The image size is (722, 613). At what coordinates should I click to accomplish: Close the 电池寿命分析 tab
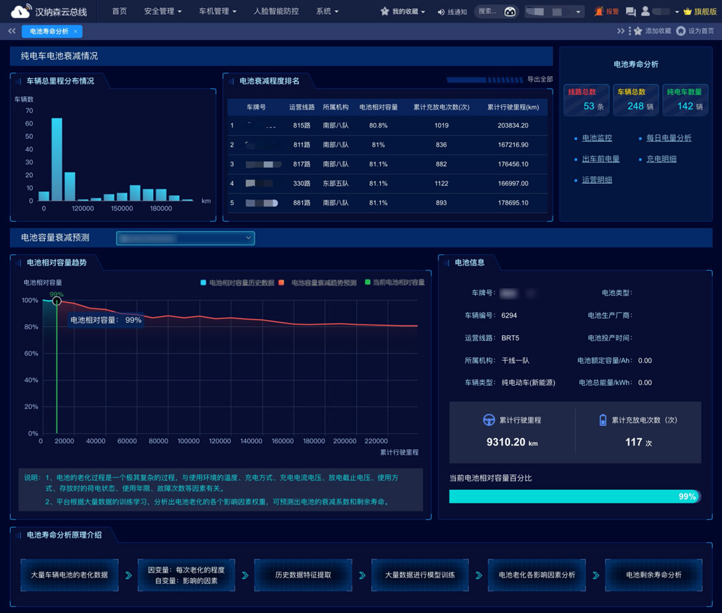[76, 31]
